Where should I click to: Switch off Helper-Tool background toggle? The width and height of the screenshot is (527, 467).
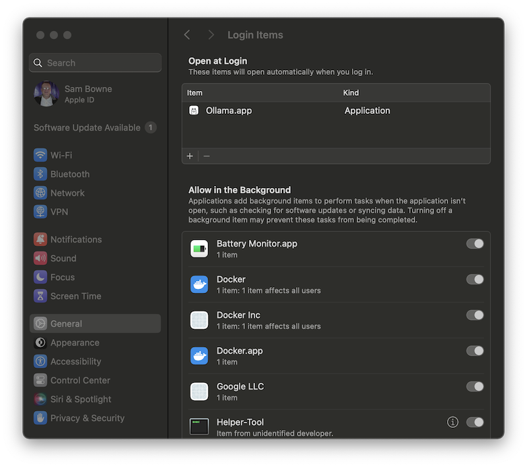pos(475,422)
